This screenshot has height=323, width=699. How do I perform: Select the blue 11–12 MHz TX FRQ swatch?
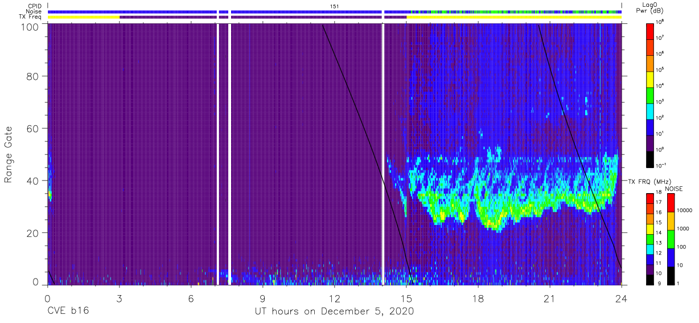click(x=650, y=259)
